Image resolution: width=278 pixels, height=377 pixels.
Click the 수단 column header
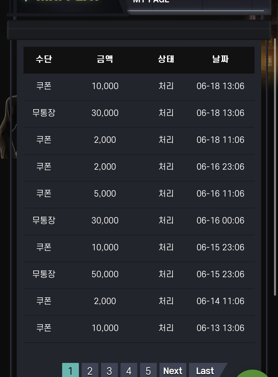(x=44, y=59)
